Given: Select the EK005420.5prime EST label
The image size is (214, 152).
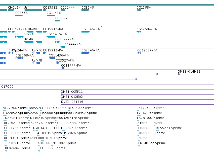Looking at the screenshot, I should (x=151, y=133).
